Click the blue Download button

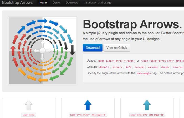(x=93, y=48)
